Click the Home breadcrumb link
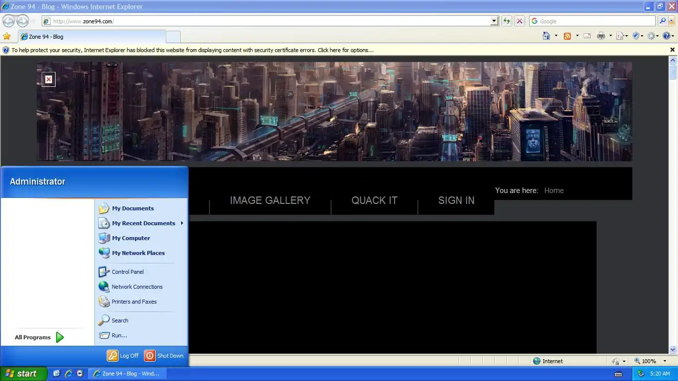Image resolution: width=678 pixels, height=381 pixels. point(554,190)
